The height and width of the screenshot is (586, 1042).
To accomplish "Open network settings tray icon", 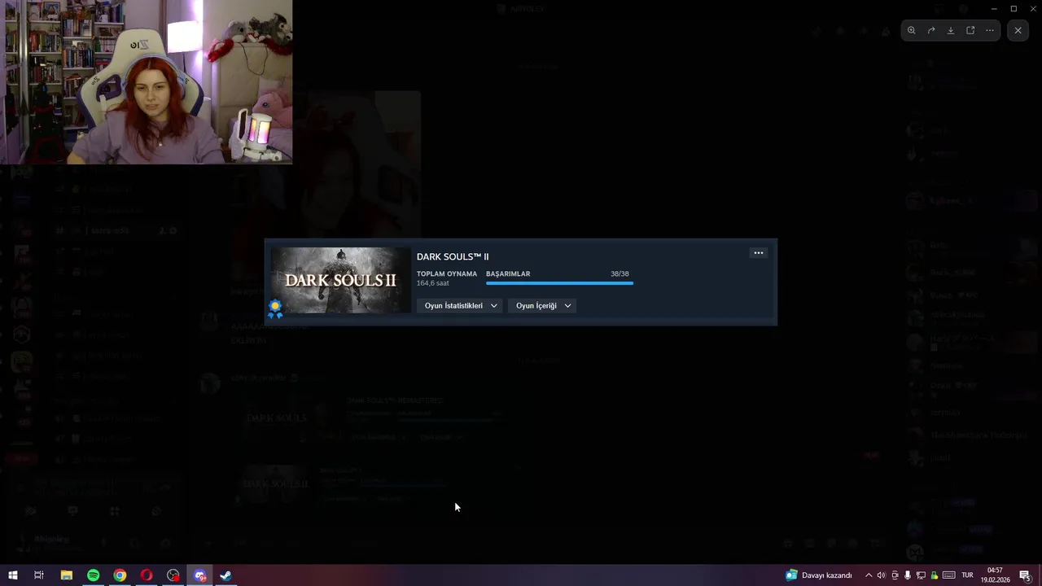I will coord(921,575).
